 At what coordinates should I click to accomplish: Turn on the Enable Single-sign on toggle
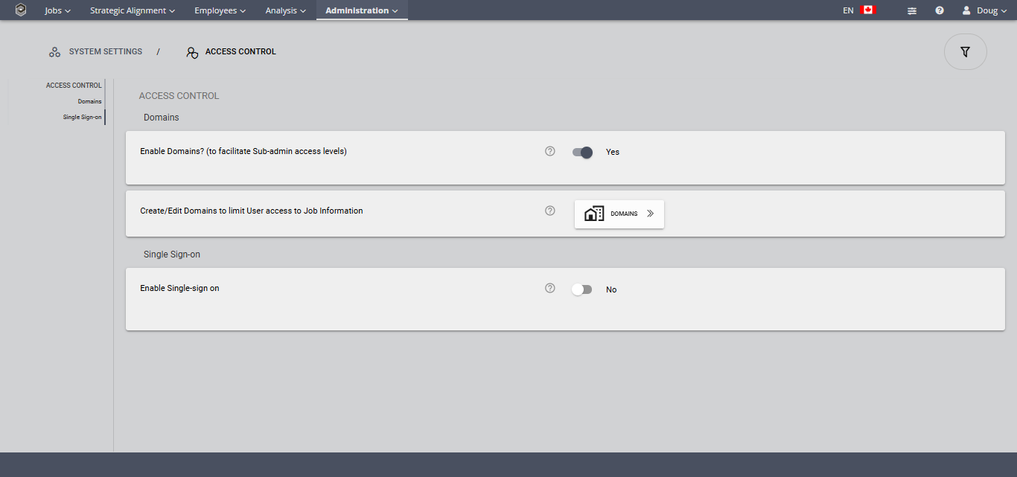(x=581, y=289)
